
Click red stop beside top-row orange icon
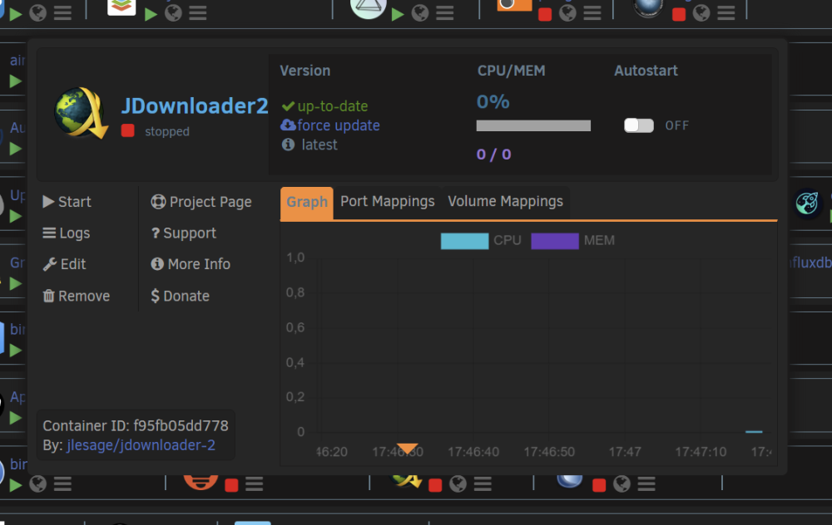click(545, 14)
